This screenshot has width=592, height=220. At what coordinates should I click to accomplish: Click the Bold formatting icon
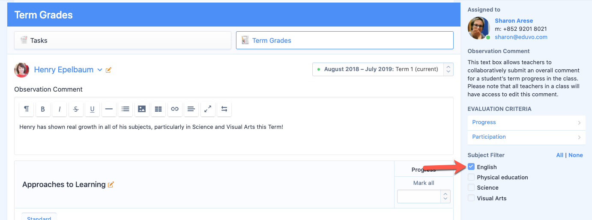tap(43, 109)
